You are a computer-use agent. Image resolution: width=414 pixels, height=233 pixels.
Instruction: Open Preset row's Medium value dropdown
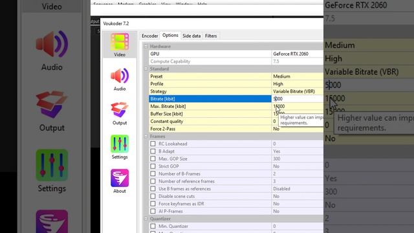298,76
